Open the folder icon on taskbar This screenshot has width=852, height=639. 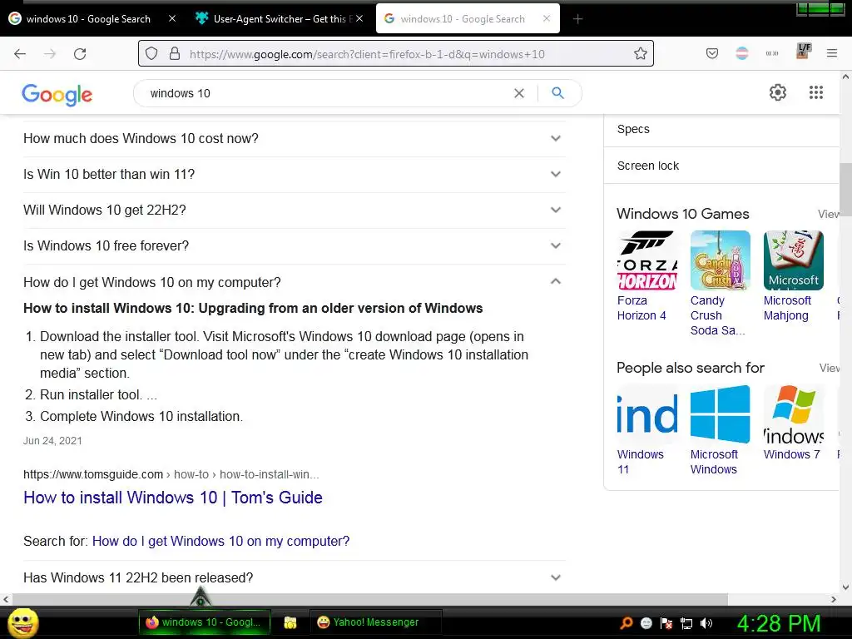[x=290, y=622]
